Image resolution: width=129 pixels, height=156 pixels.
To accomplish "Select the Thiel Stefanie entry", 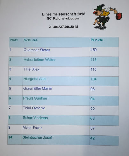I will 34,108.
